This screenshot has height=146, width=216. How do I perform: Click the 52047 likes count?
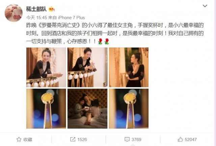coord(191,140)
